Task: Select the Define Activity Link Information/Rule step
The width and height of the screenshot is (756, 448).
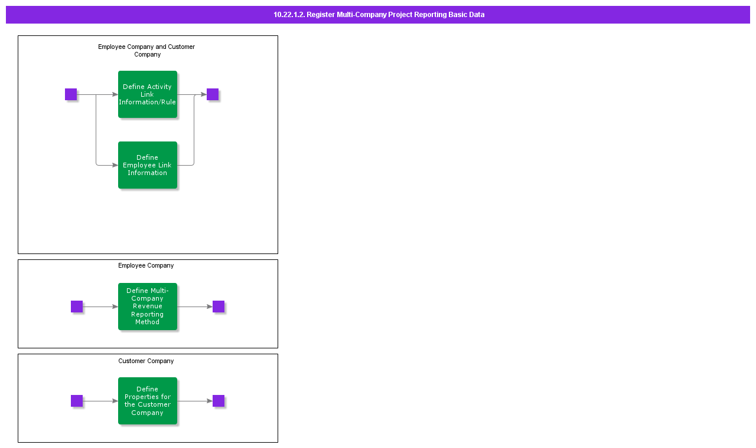Action: point(148,94)
